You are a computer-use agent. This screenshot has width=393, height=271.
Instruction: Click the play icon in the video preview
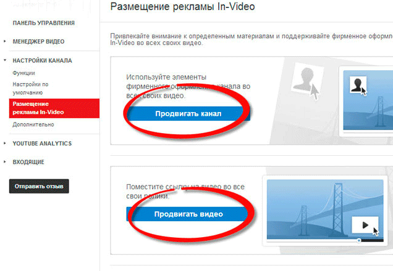point(365,225)
